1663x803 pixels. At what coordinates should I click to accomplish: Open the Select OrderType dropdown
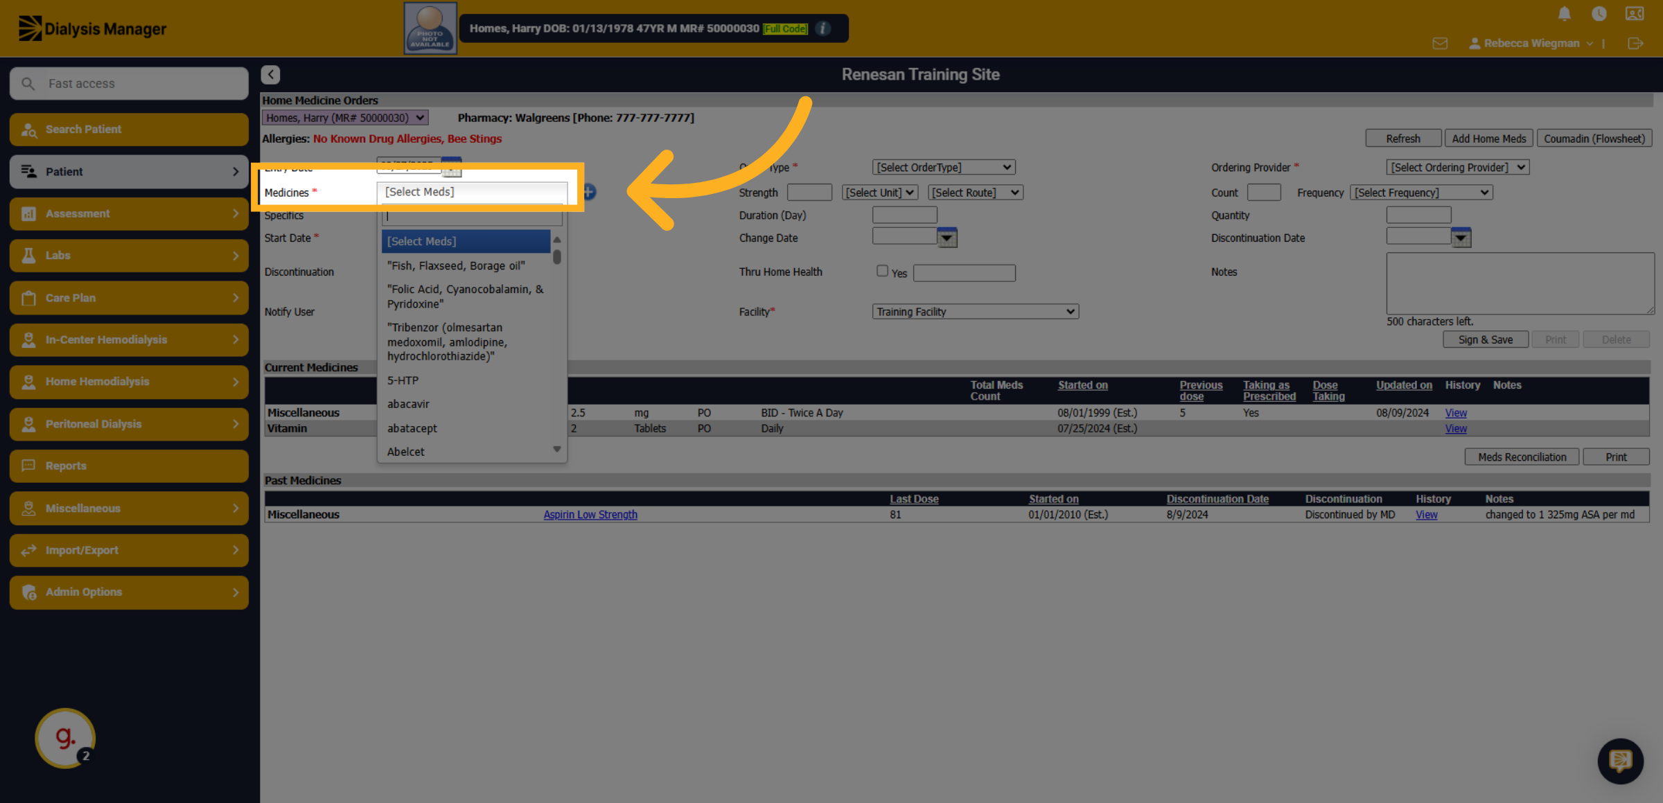click(944, 167)
